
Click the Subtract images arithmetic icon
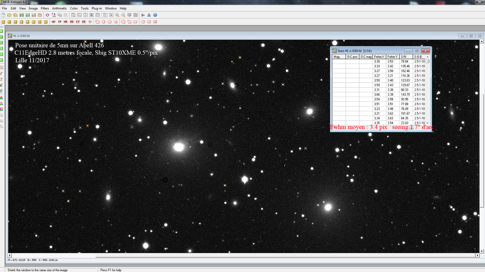9,22
